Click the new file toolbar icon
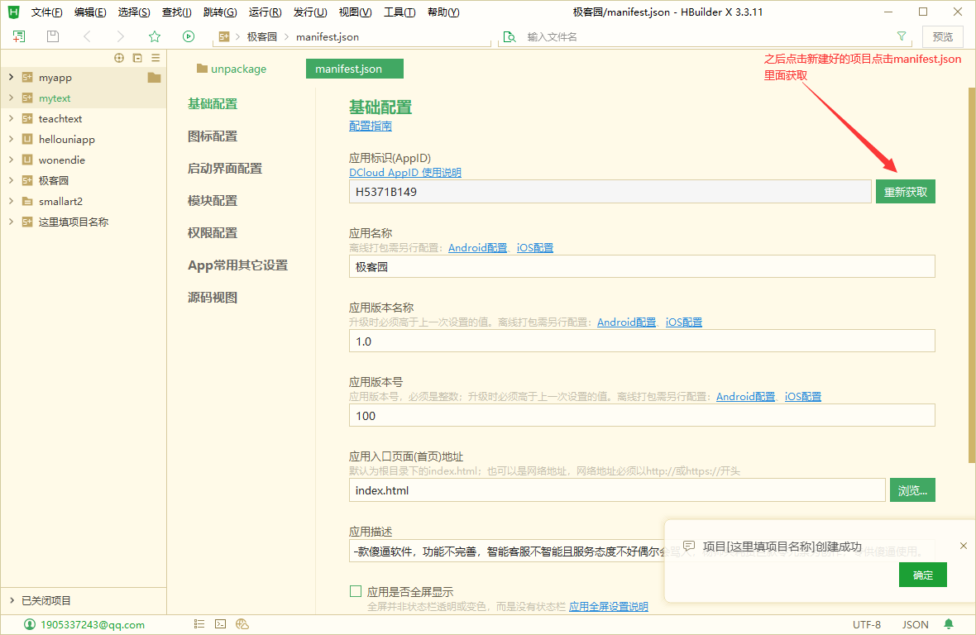976x635 pixels. [19, 36]
